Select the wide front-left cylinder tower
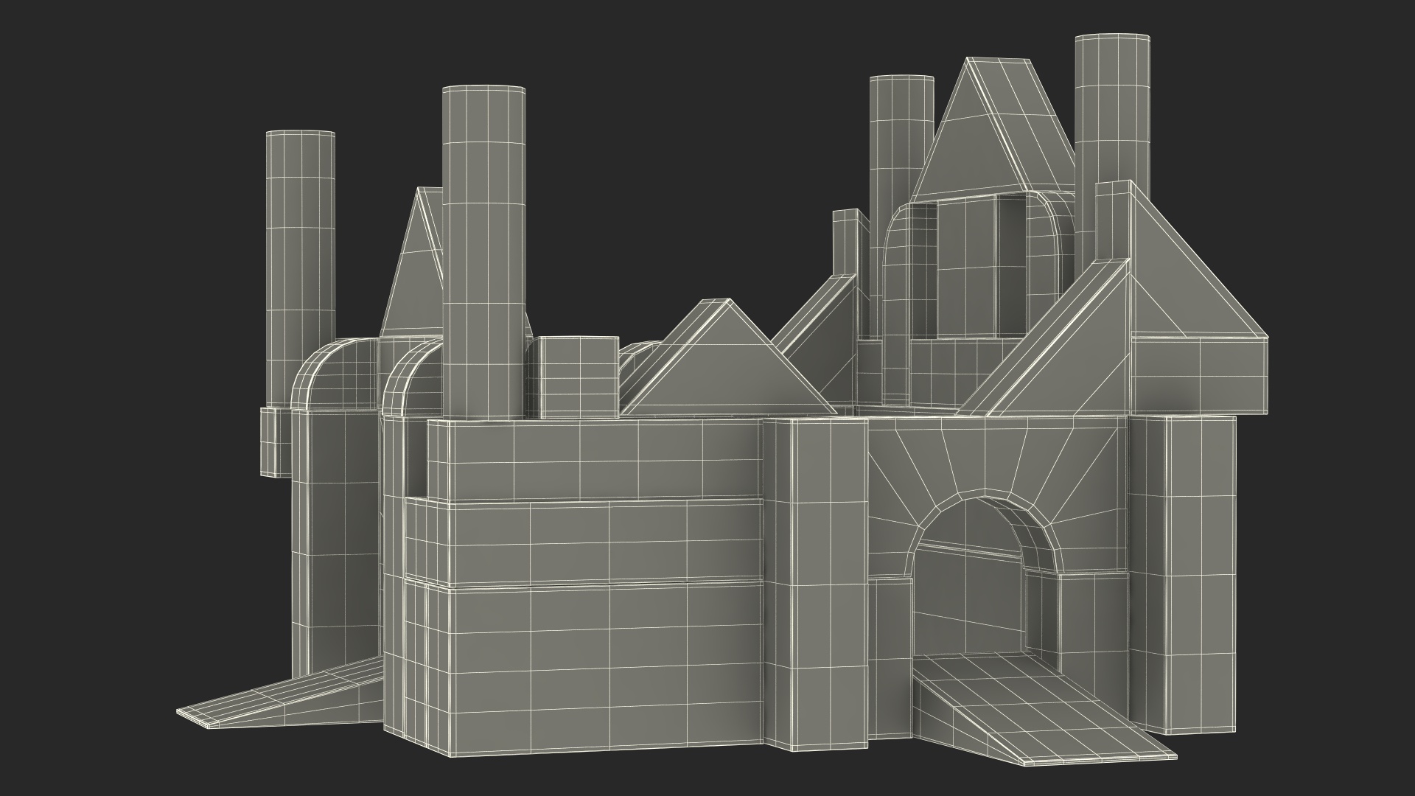This screenshot has height=796, width=1415. tap(484, 251)
